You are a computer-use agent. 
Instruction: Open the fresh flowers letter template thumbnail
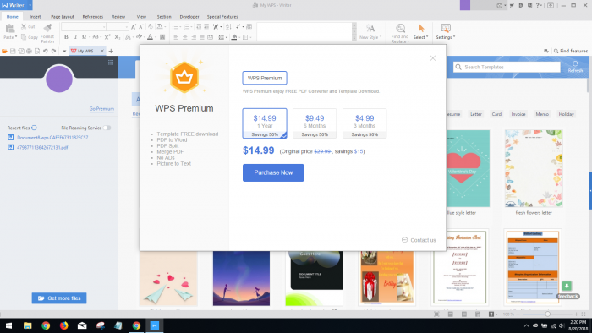[534, 168]
